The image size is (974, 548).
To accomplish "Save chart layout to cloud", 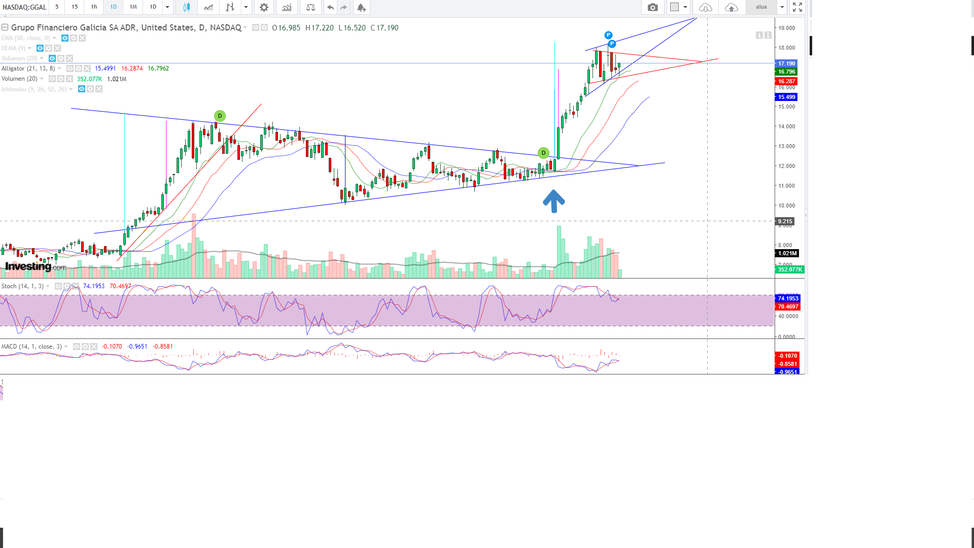I will 731,7.
